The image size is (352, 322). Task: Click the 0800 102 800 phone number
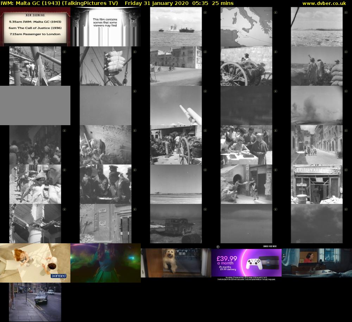[270, 246]
